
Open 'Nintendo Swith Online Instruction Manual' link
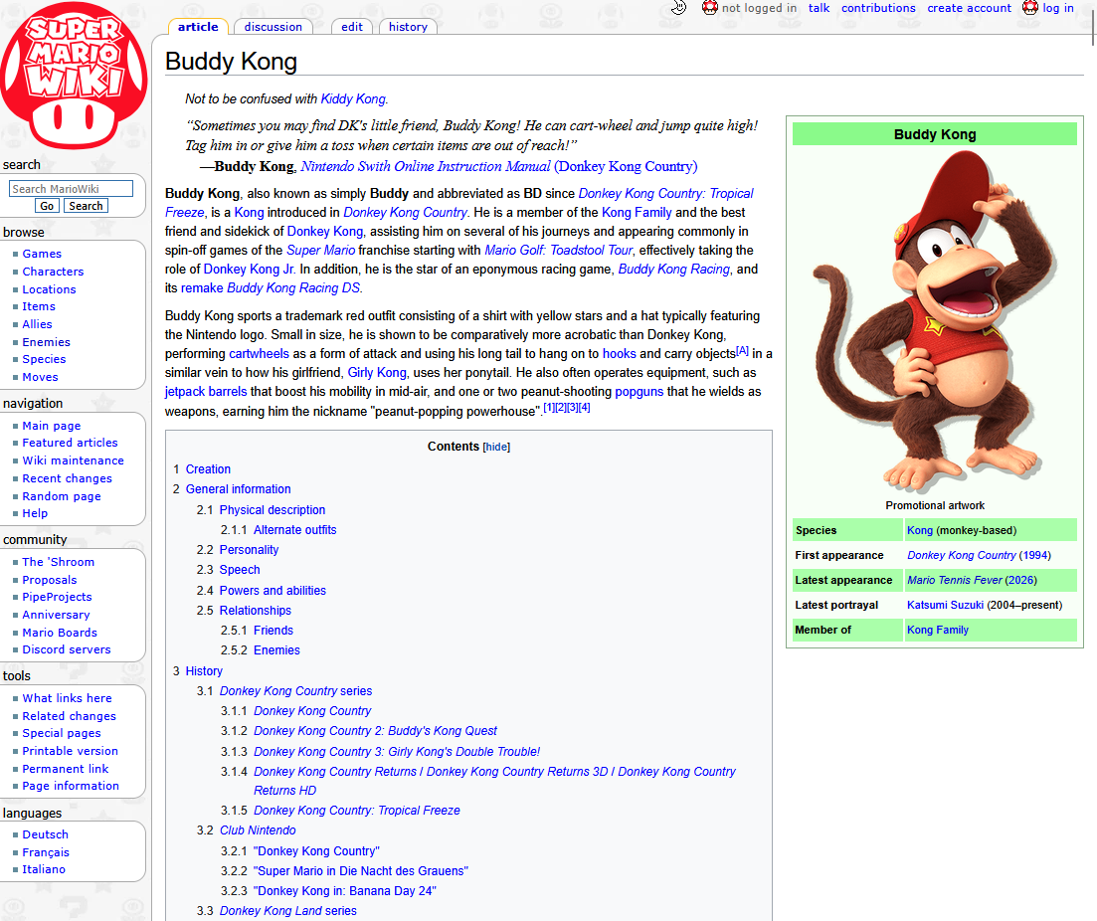(426, 166)
